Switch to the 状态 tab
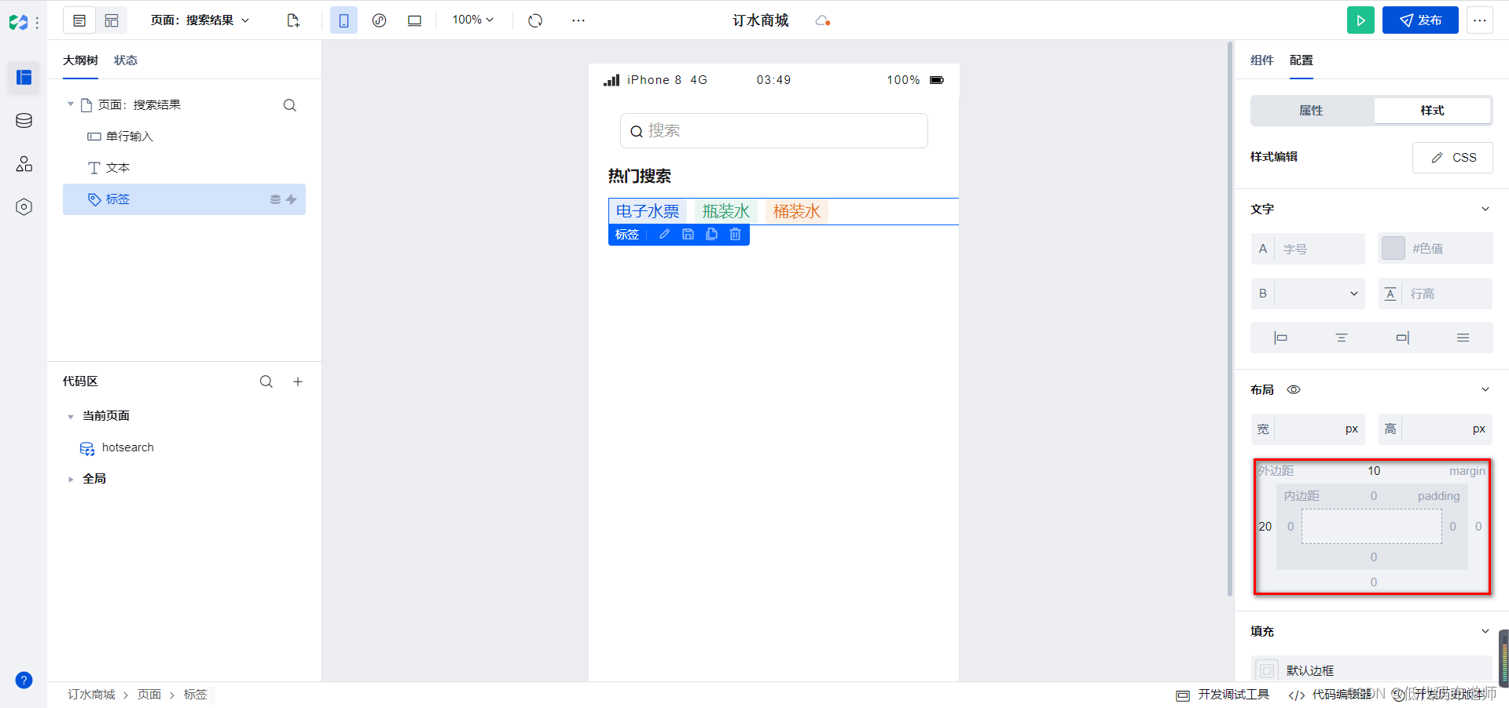1509x708 pixels. pyautogui.click(x=126, y=60)
